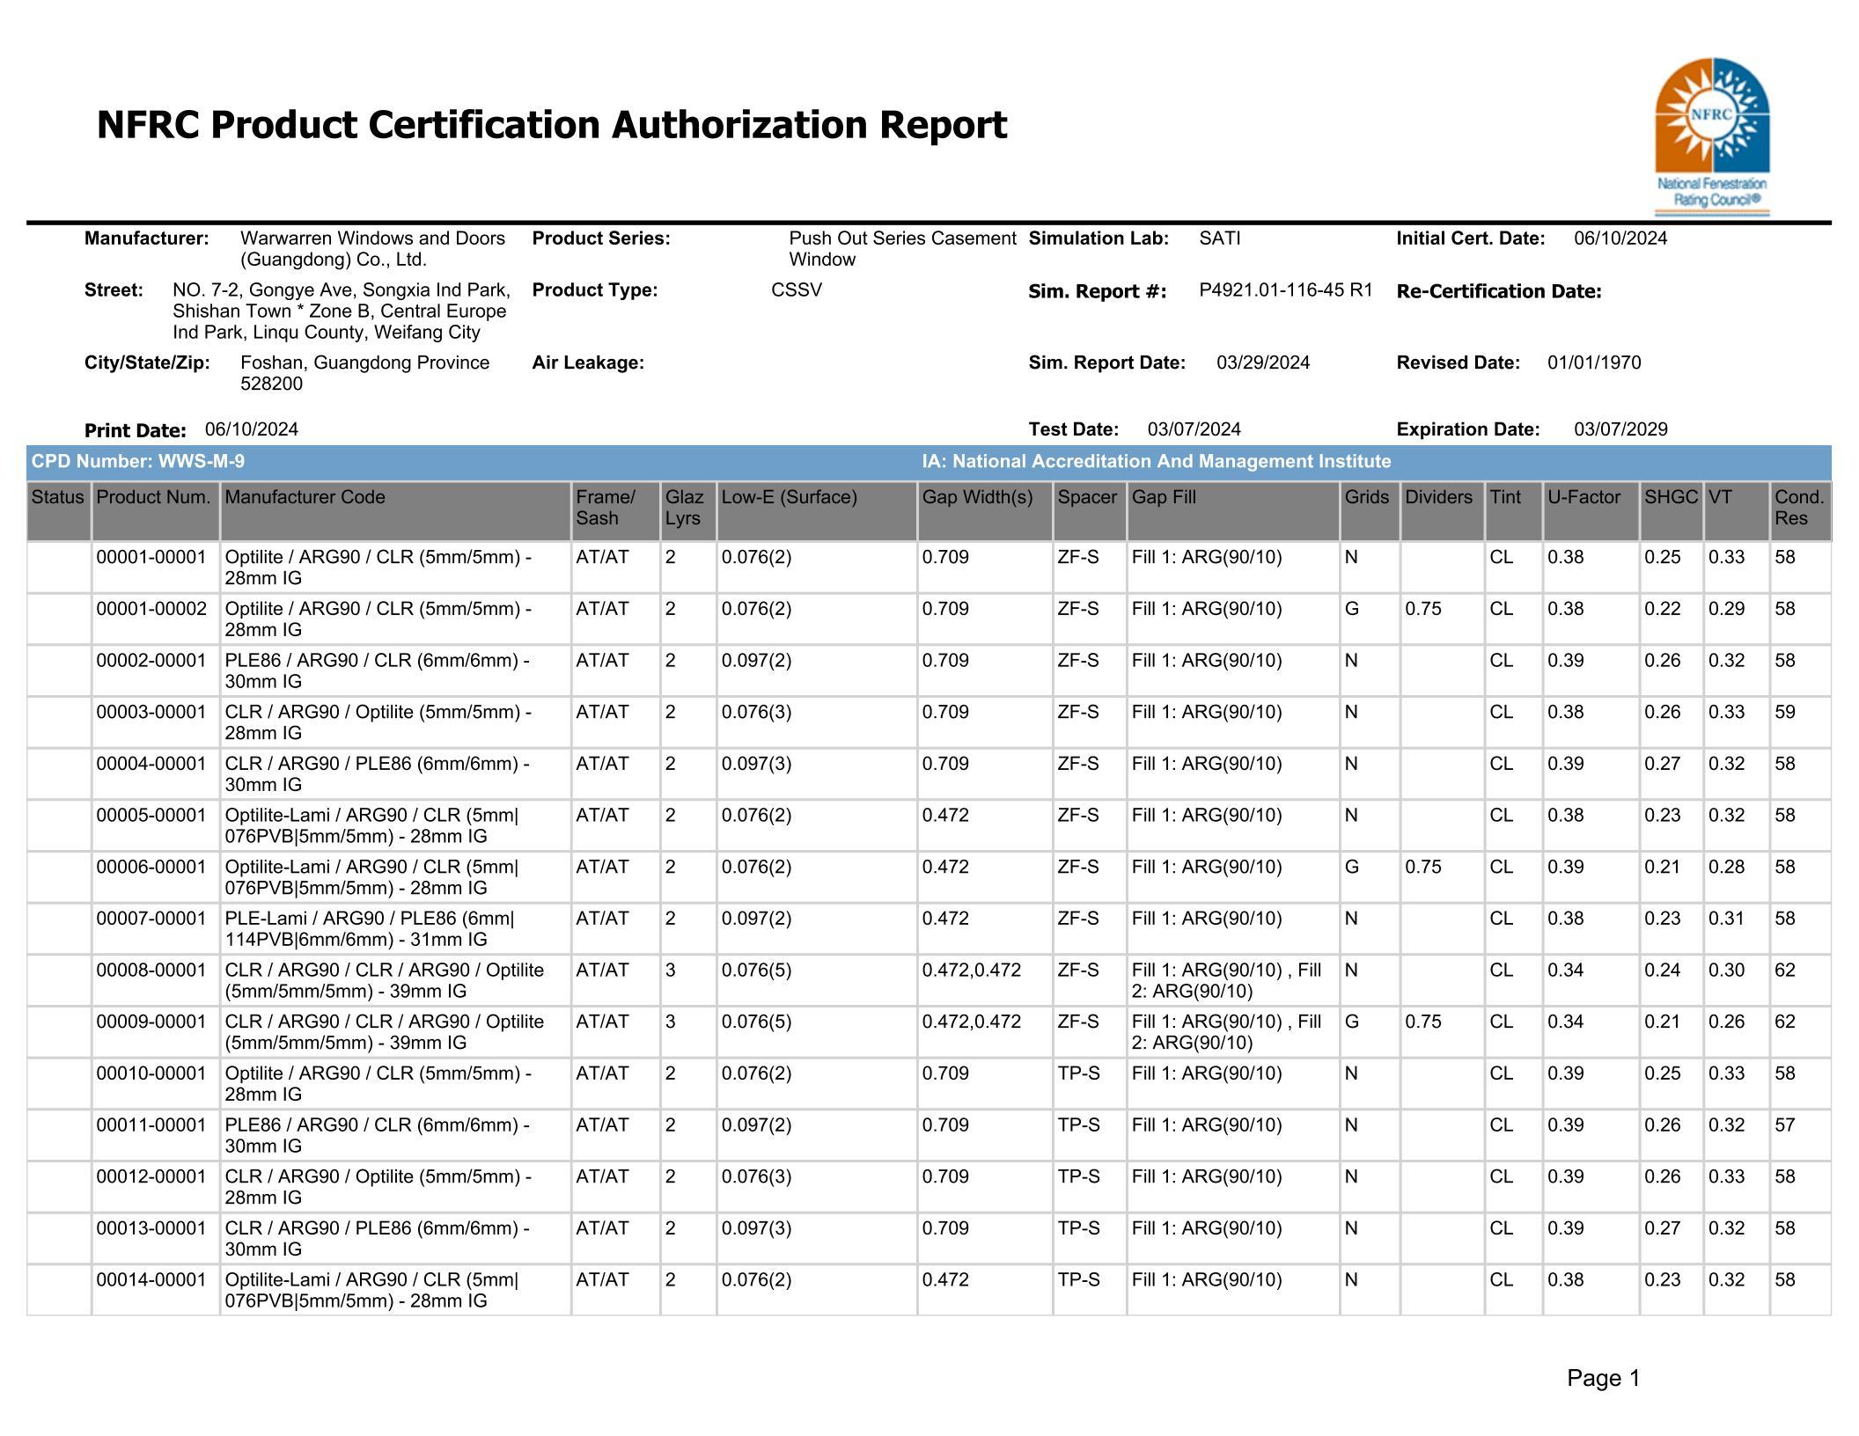The width and height of the screenshot is (1859, 1436).
Task: Select product number 00006-00001
Action: coord(151,867)
